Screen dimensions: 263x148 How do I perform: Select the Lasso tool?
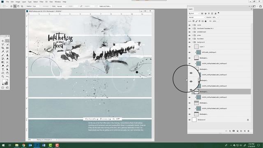point(3,44)
